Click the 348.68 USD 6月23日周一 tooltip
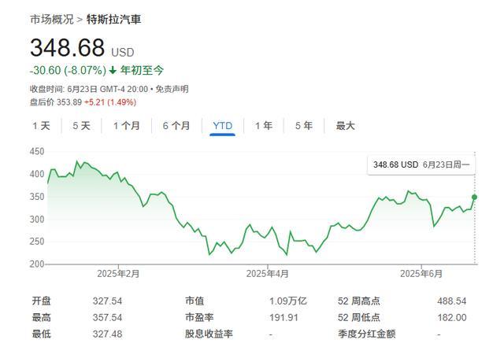This screenshot has width=504, height=351. click(421, 165)
